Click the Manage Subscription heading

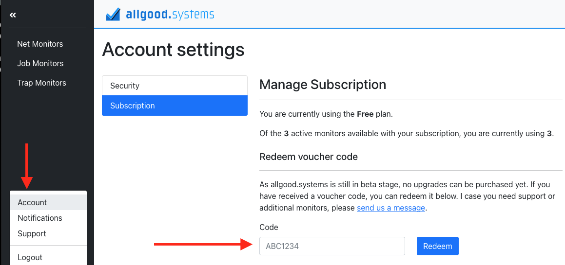(x=323, y=85)
